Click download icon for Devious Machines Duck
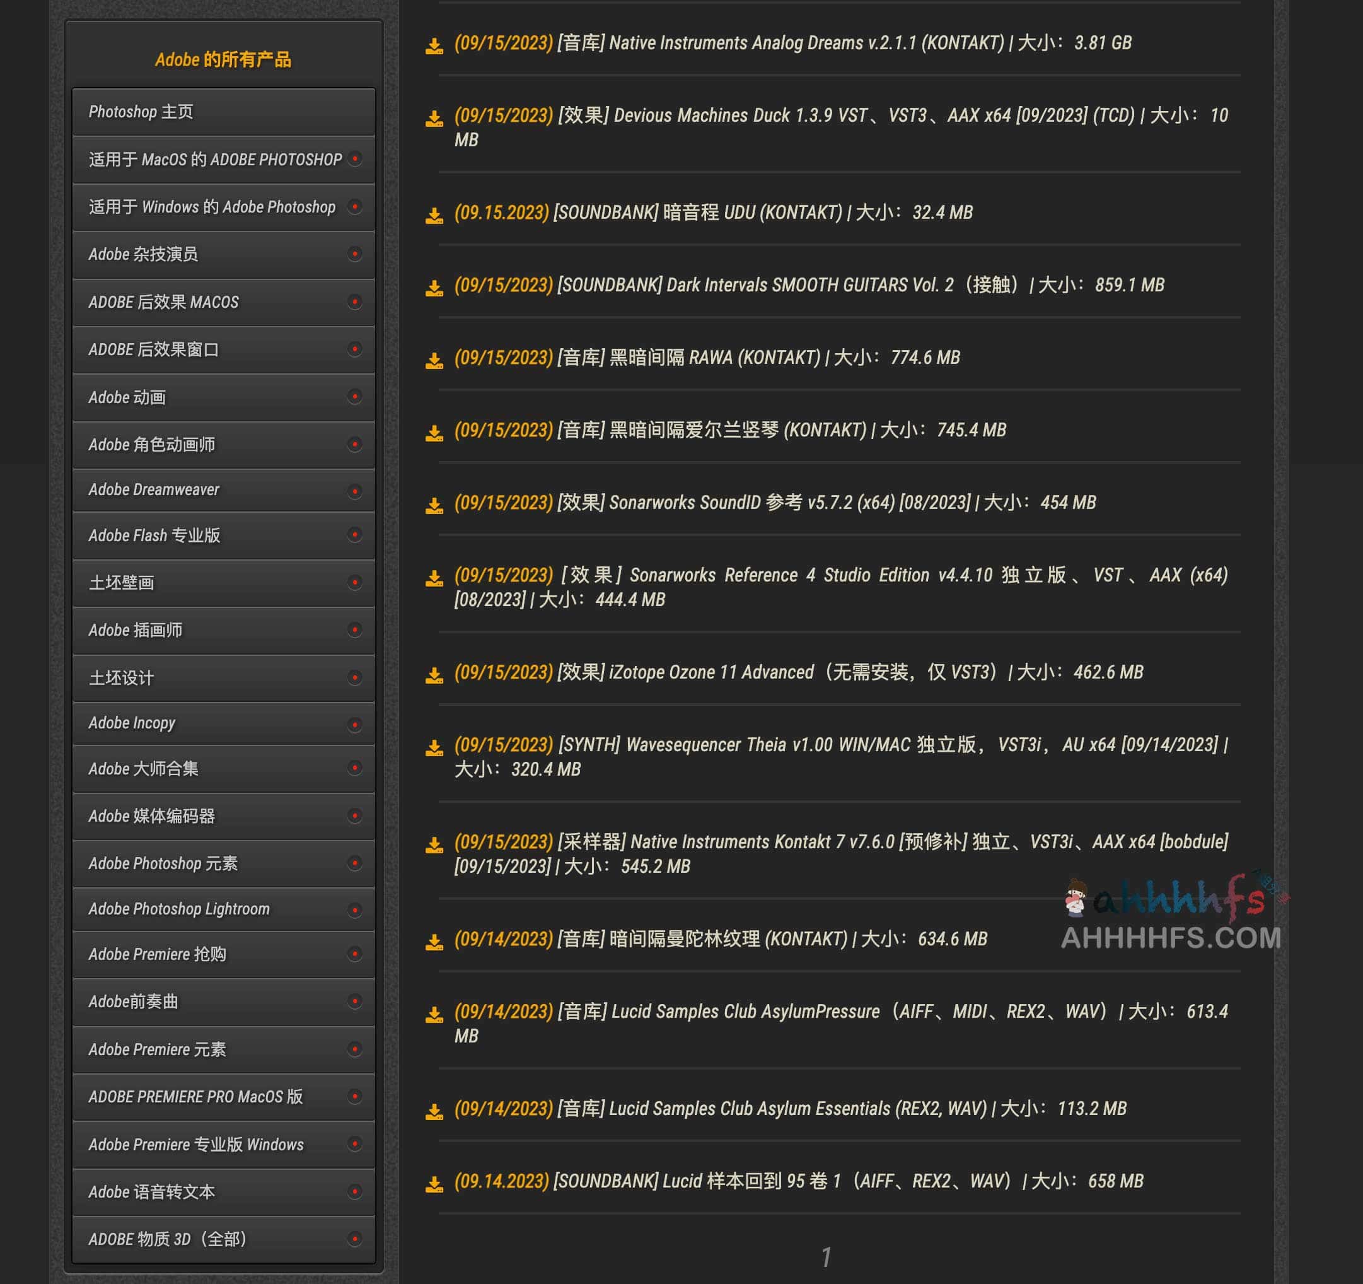 [x=434, y=119]
